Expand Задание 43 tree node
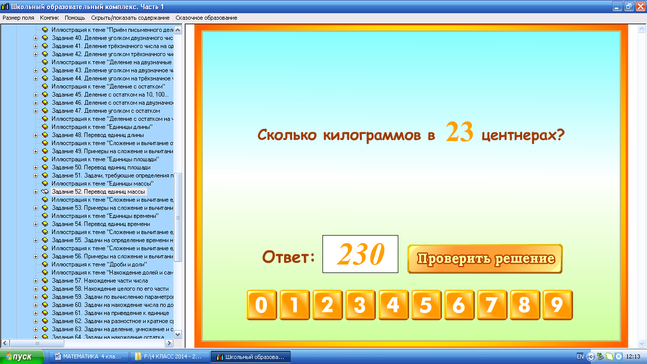This screenshot has height=364, width=647. point(36,70)
